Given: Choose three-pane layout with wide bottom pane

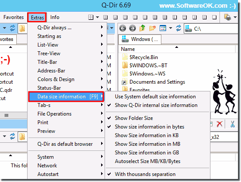Looking at the screenshot, I should [x=125, y=17].
